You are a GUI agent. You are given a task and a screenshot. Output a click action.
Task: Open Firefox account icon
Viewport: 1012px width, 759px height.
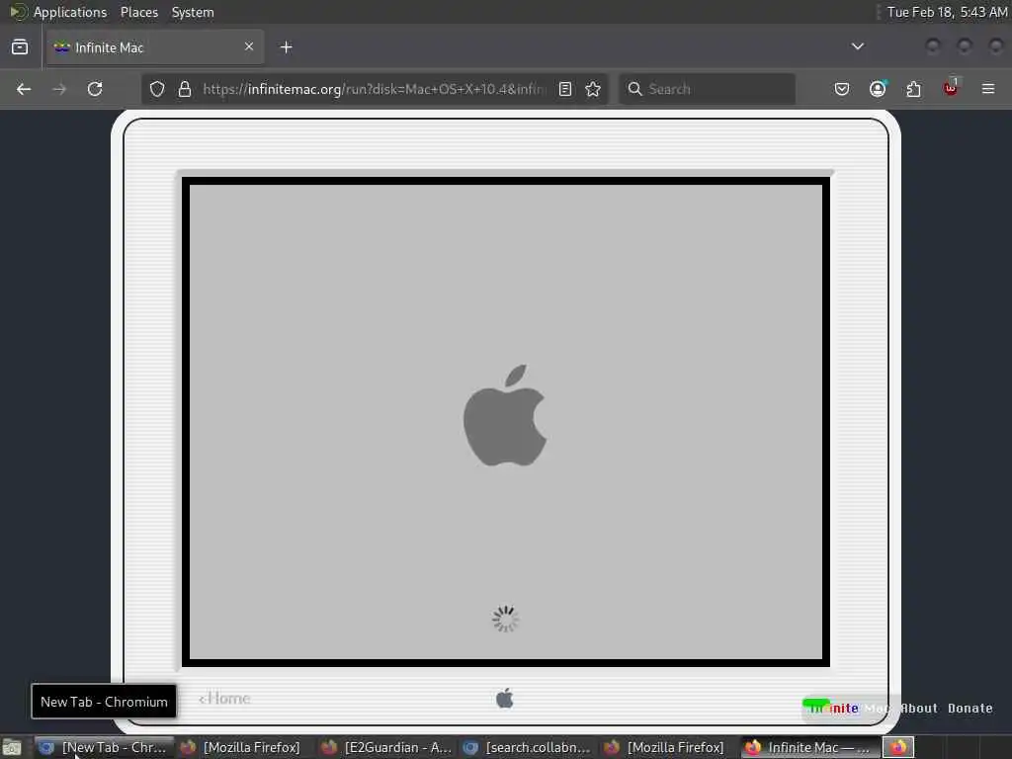[x=878, y=89]
